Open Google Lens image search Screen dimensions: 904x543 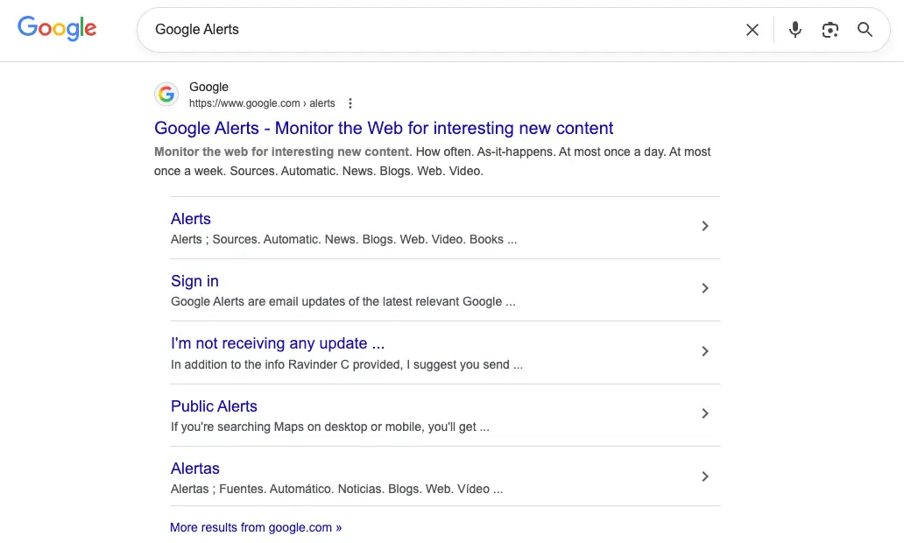coord(830,30)
